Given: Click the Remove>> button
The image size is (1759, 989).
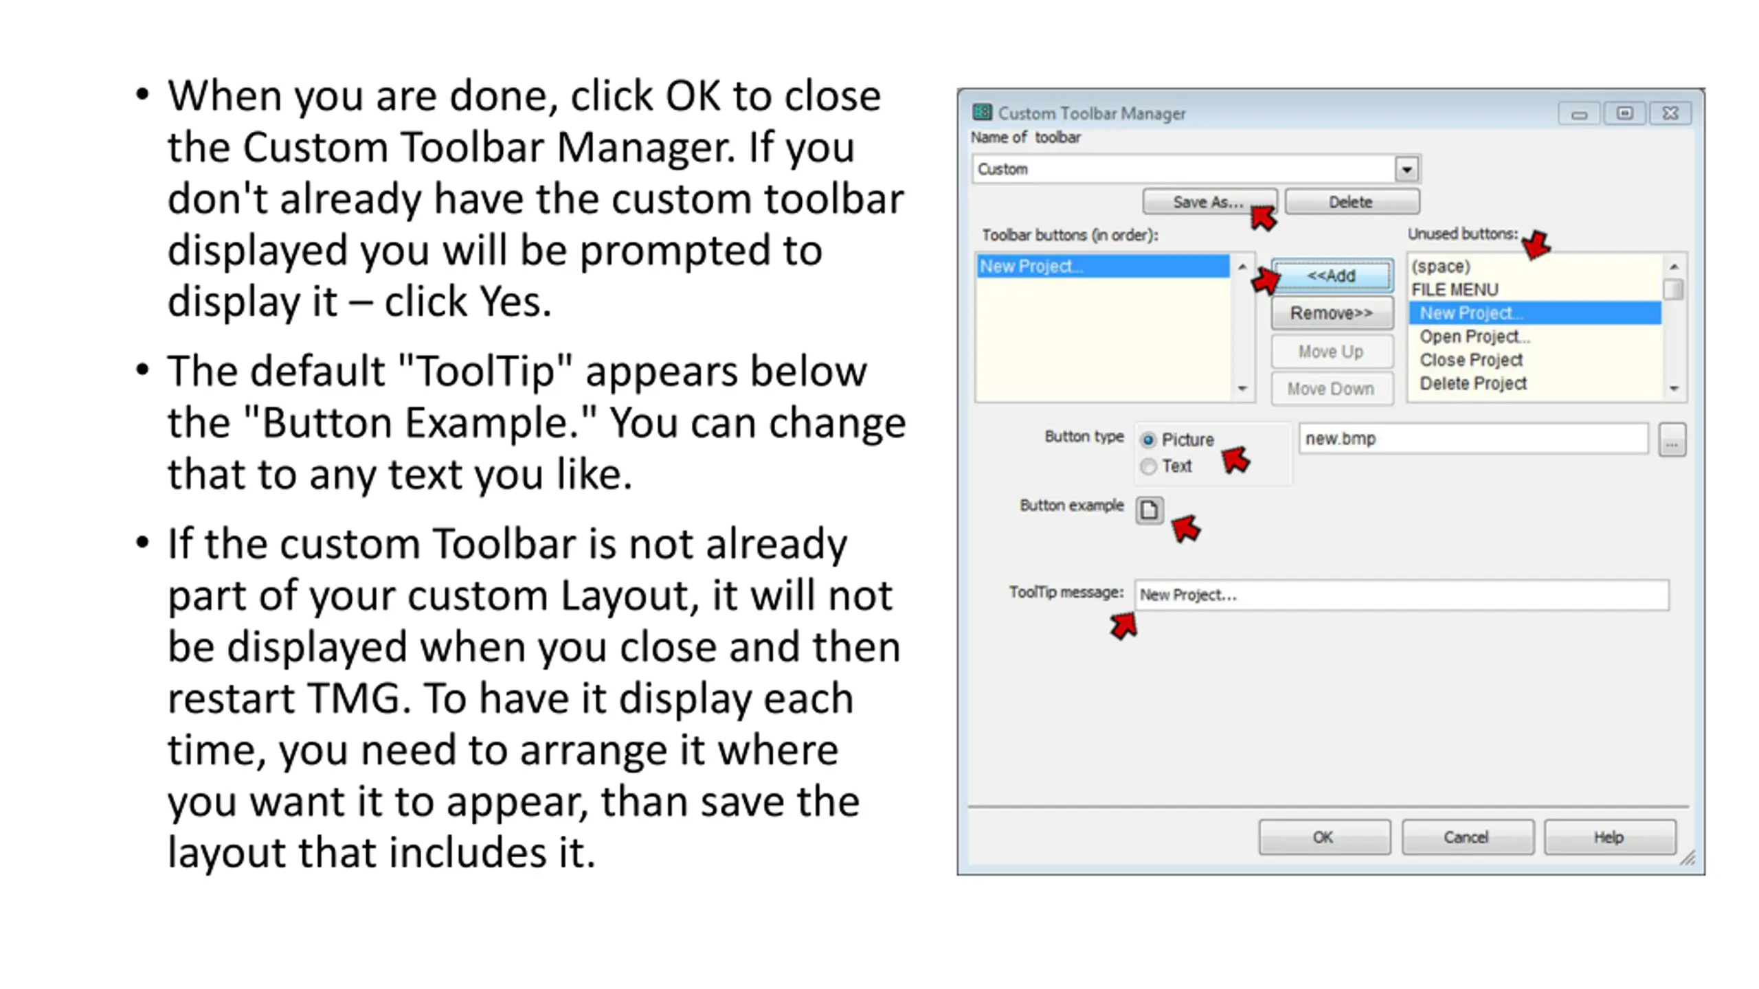Looking at the screenshot, I should click(1332, 313).
